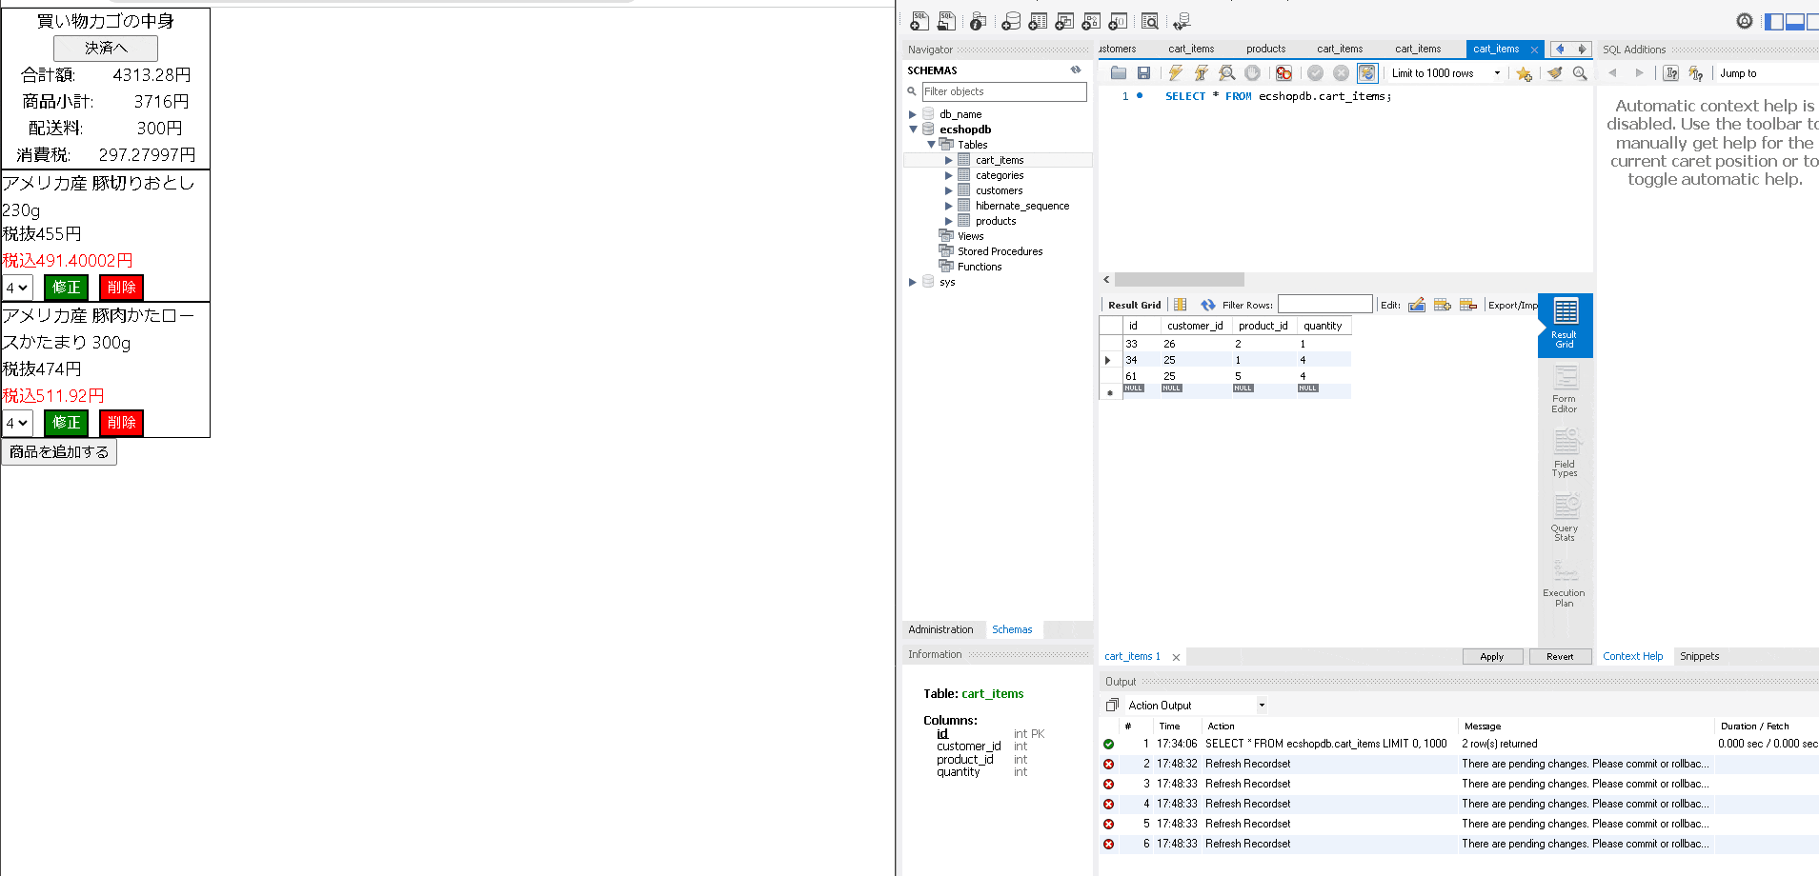Add the query to favorites with the star icon
Viewport: 1819px width, 876px height.
[1525, 73]
